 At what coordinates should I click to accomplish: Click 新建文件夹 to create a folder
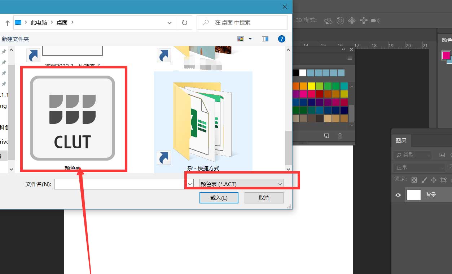[x=15, y=39]
